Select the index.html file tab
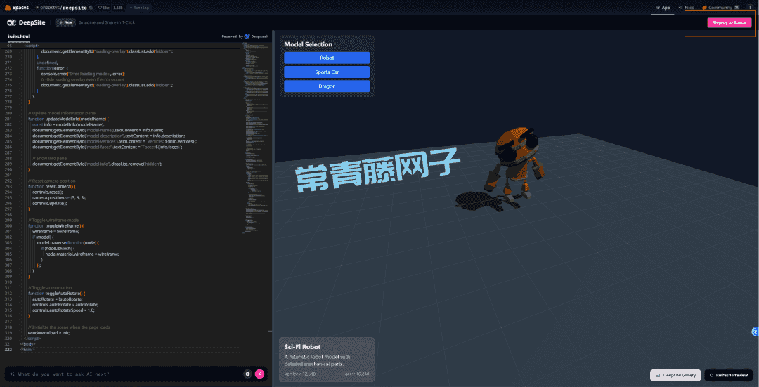This screenshot has width=759, height=387. (19, 36)
